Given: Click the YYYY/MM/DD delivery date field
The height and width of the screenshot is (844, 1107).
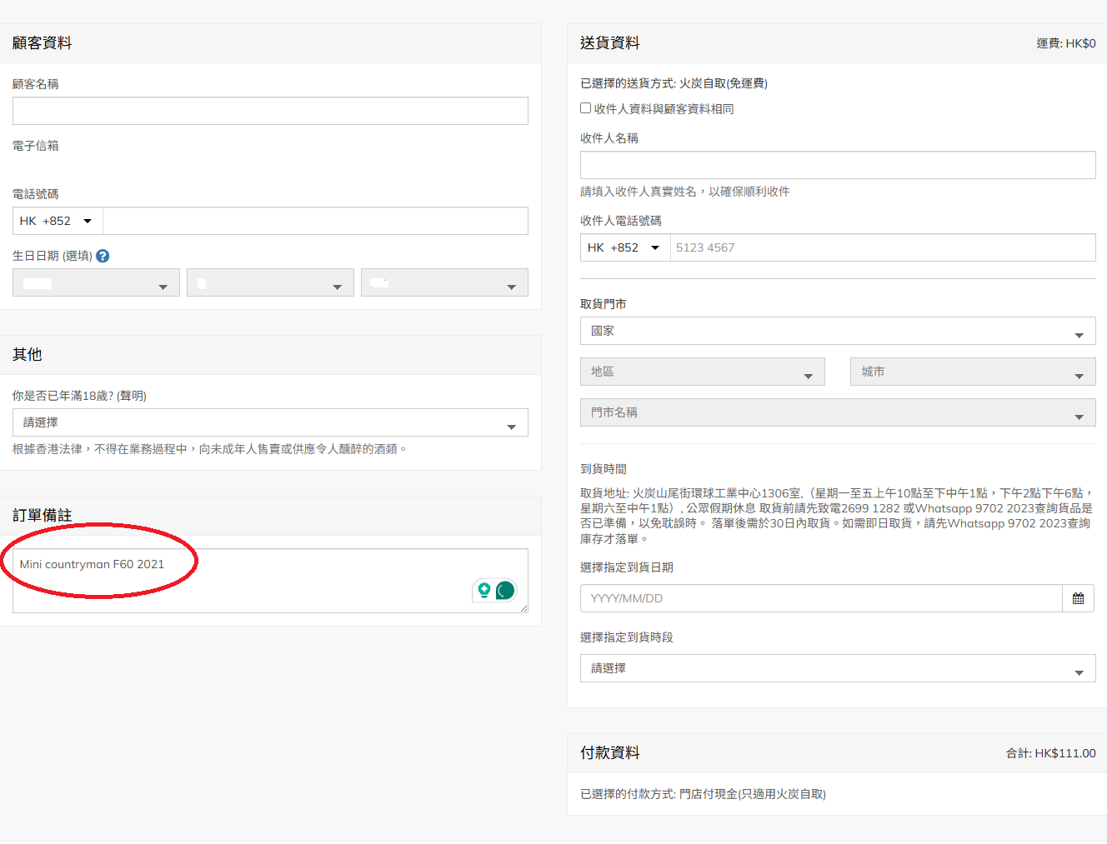Looking at the screenshot, I should coord(821,598).
